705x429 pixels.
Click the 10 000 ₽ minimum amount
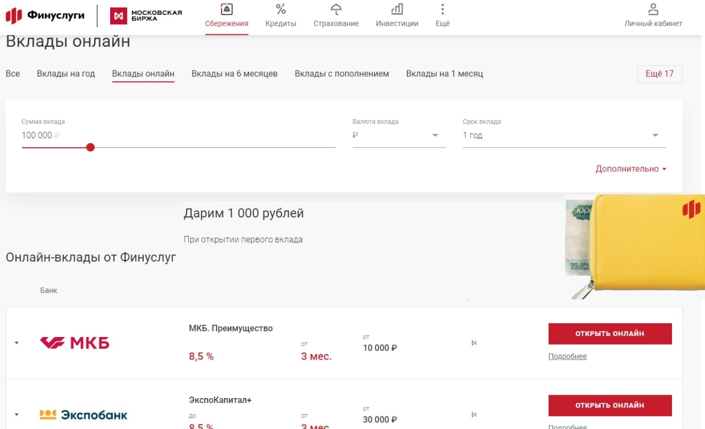pos(380,348)
